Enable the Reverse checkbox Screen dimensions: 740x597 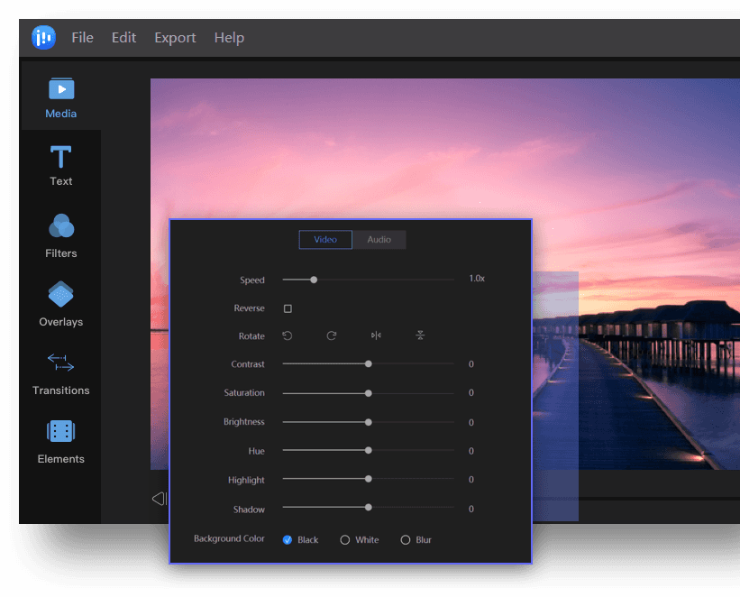(x=288, y=308)
